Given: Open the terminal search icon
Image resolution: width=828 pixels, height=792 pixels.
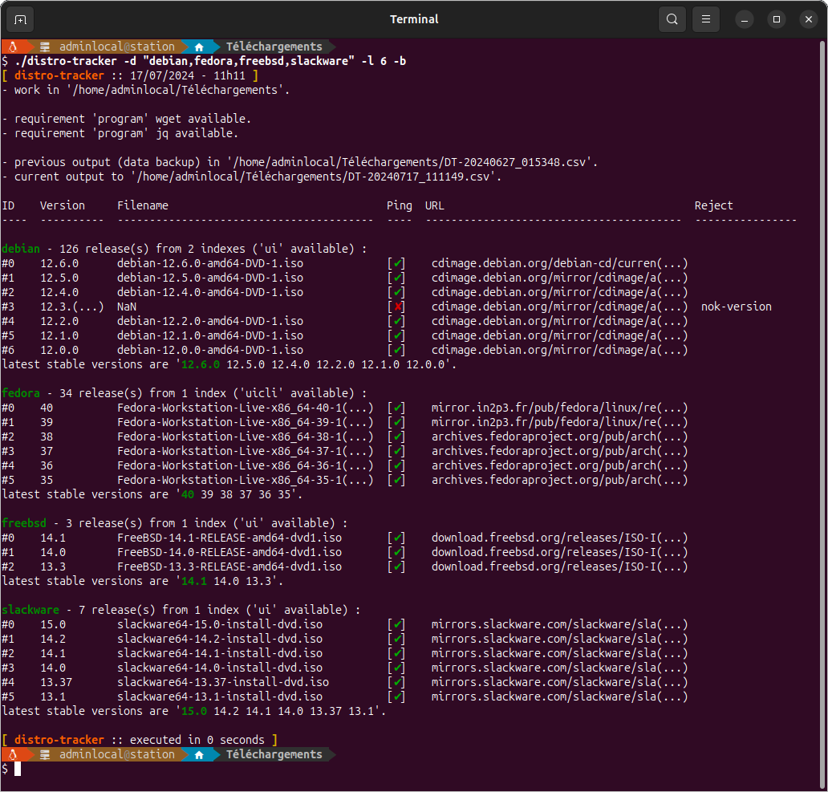Looking at the screenshot, I should pyautogui.click(x=672, y=18).
